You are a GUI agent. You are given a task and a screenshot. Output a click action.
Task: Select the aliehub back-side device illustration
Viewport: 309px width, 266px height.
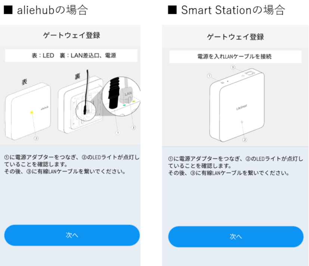pos(80,106)
